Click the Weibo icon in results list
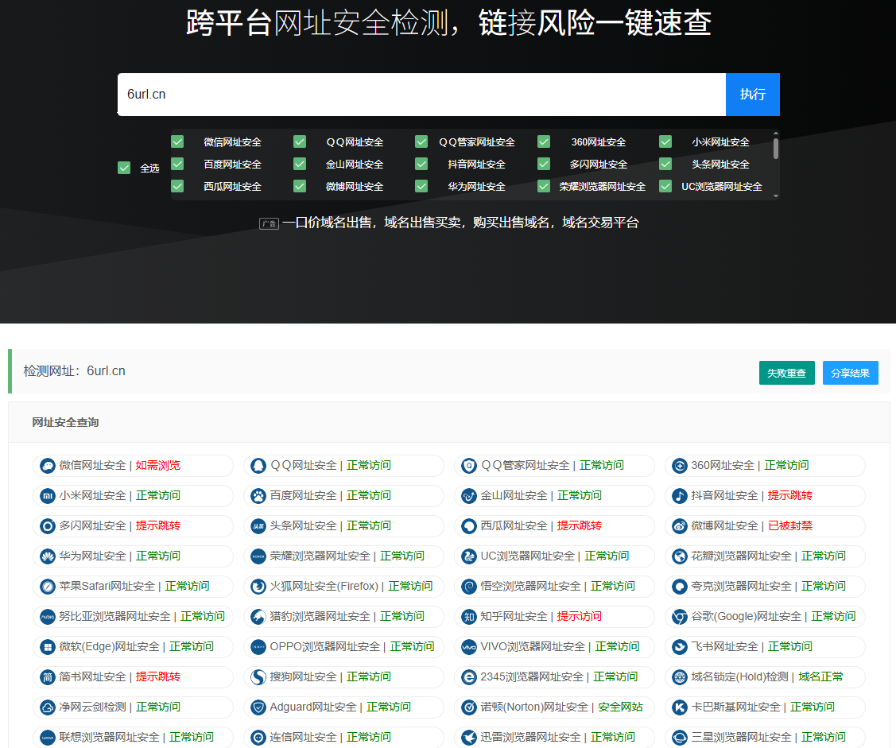The width and height of the screenshot is (896, 748). [x=680, y=526]
